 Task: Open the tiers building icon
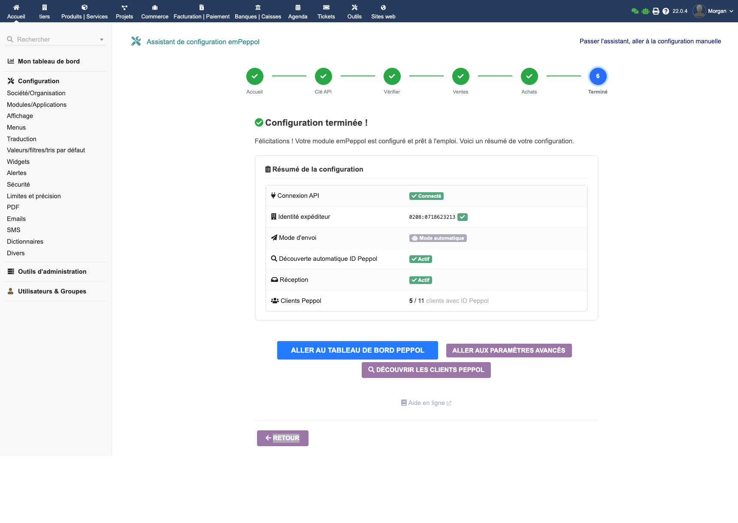tap(45, 7)
